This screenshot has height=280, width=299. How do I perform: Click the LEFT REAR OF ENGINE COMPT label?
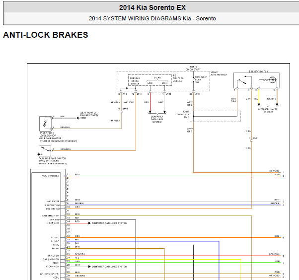click(89, 114)
